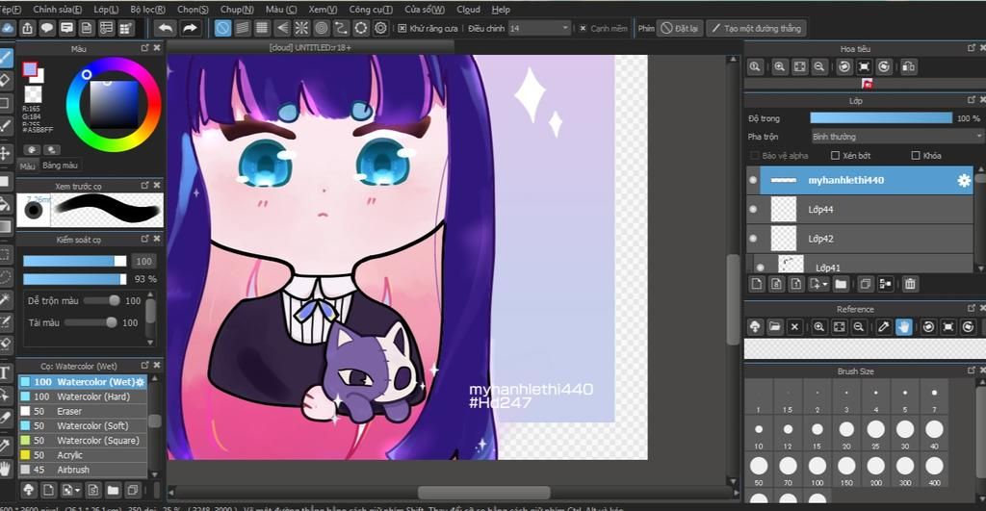Open Công cụ menu
Viewport: 986px width, 511px height.
(x=371, y=10)
